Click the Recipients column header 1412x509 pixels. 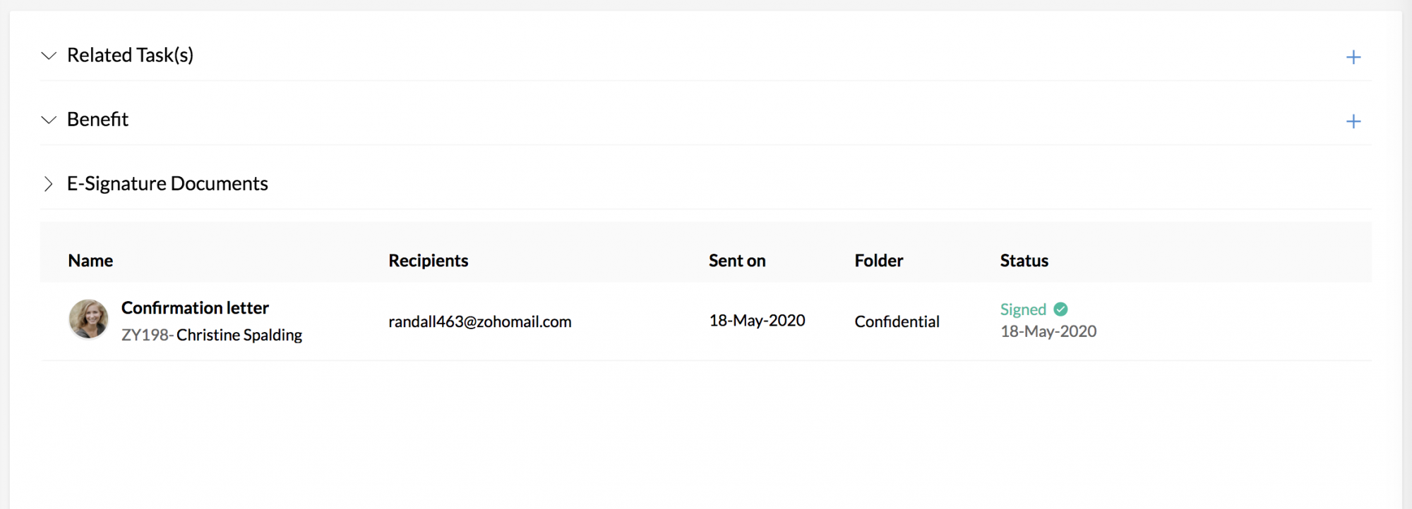point(429,261)
